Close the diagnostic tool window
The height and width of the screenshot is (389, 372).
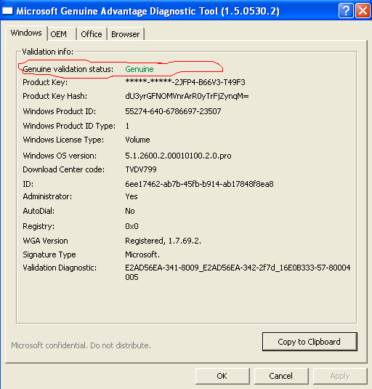(363, 11)
